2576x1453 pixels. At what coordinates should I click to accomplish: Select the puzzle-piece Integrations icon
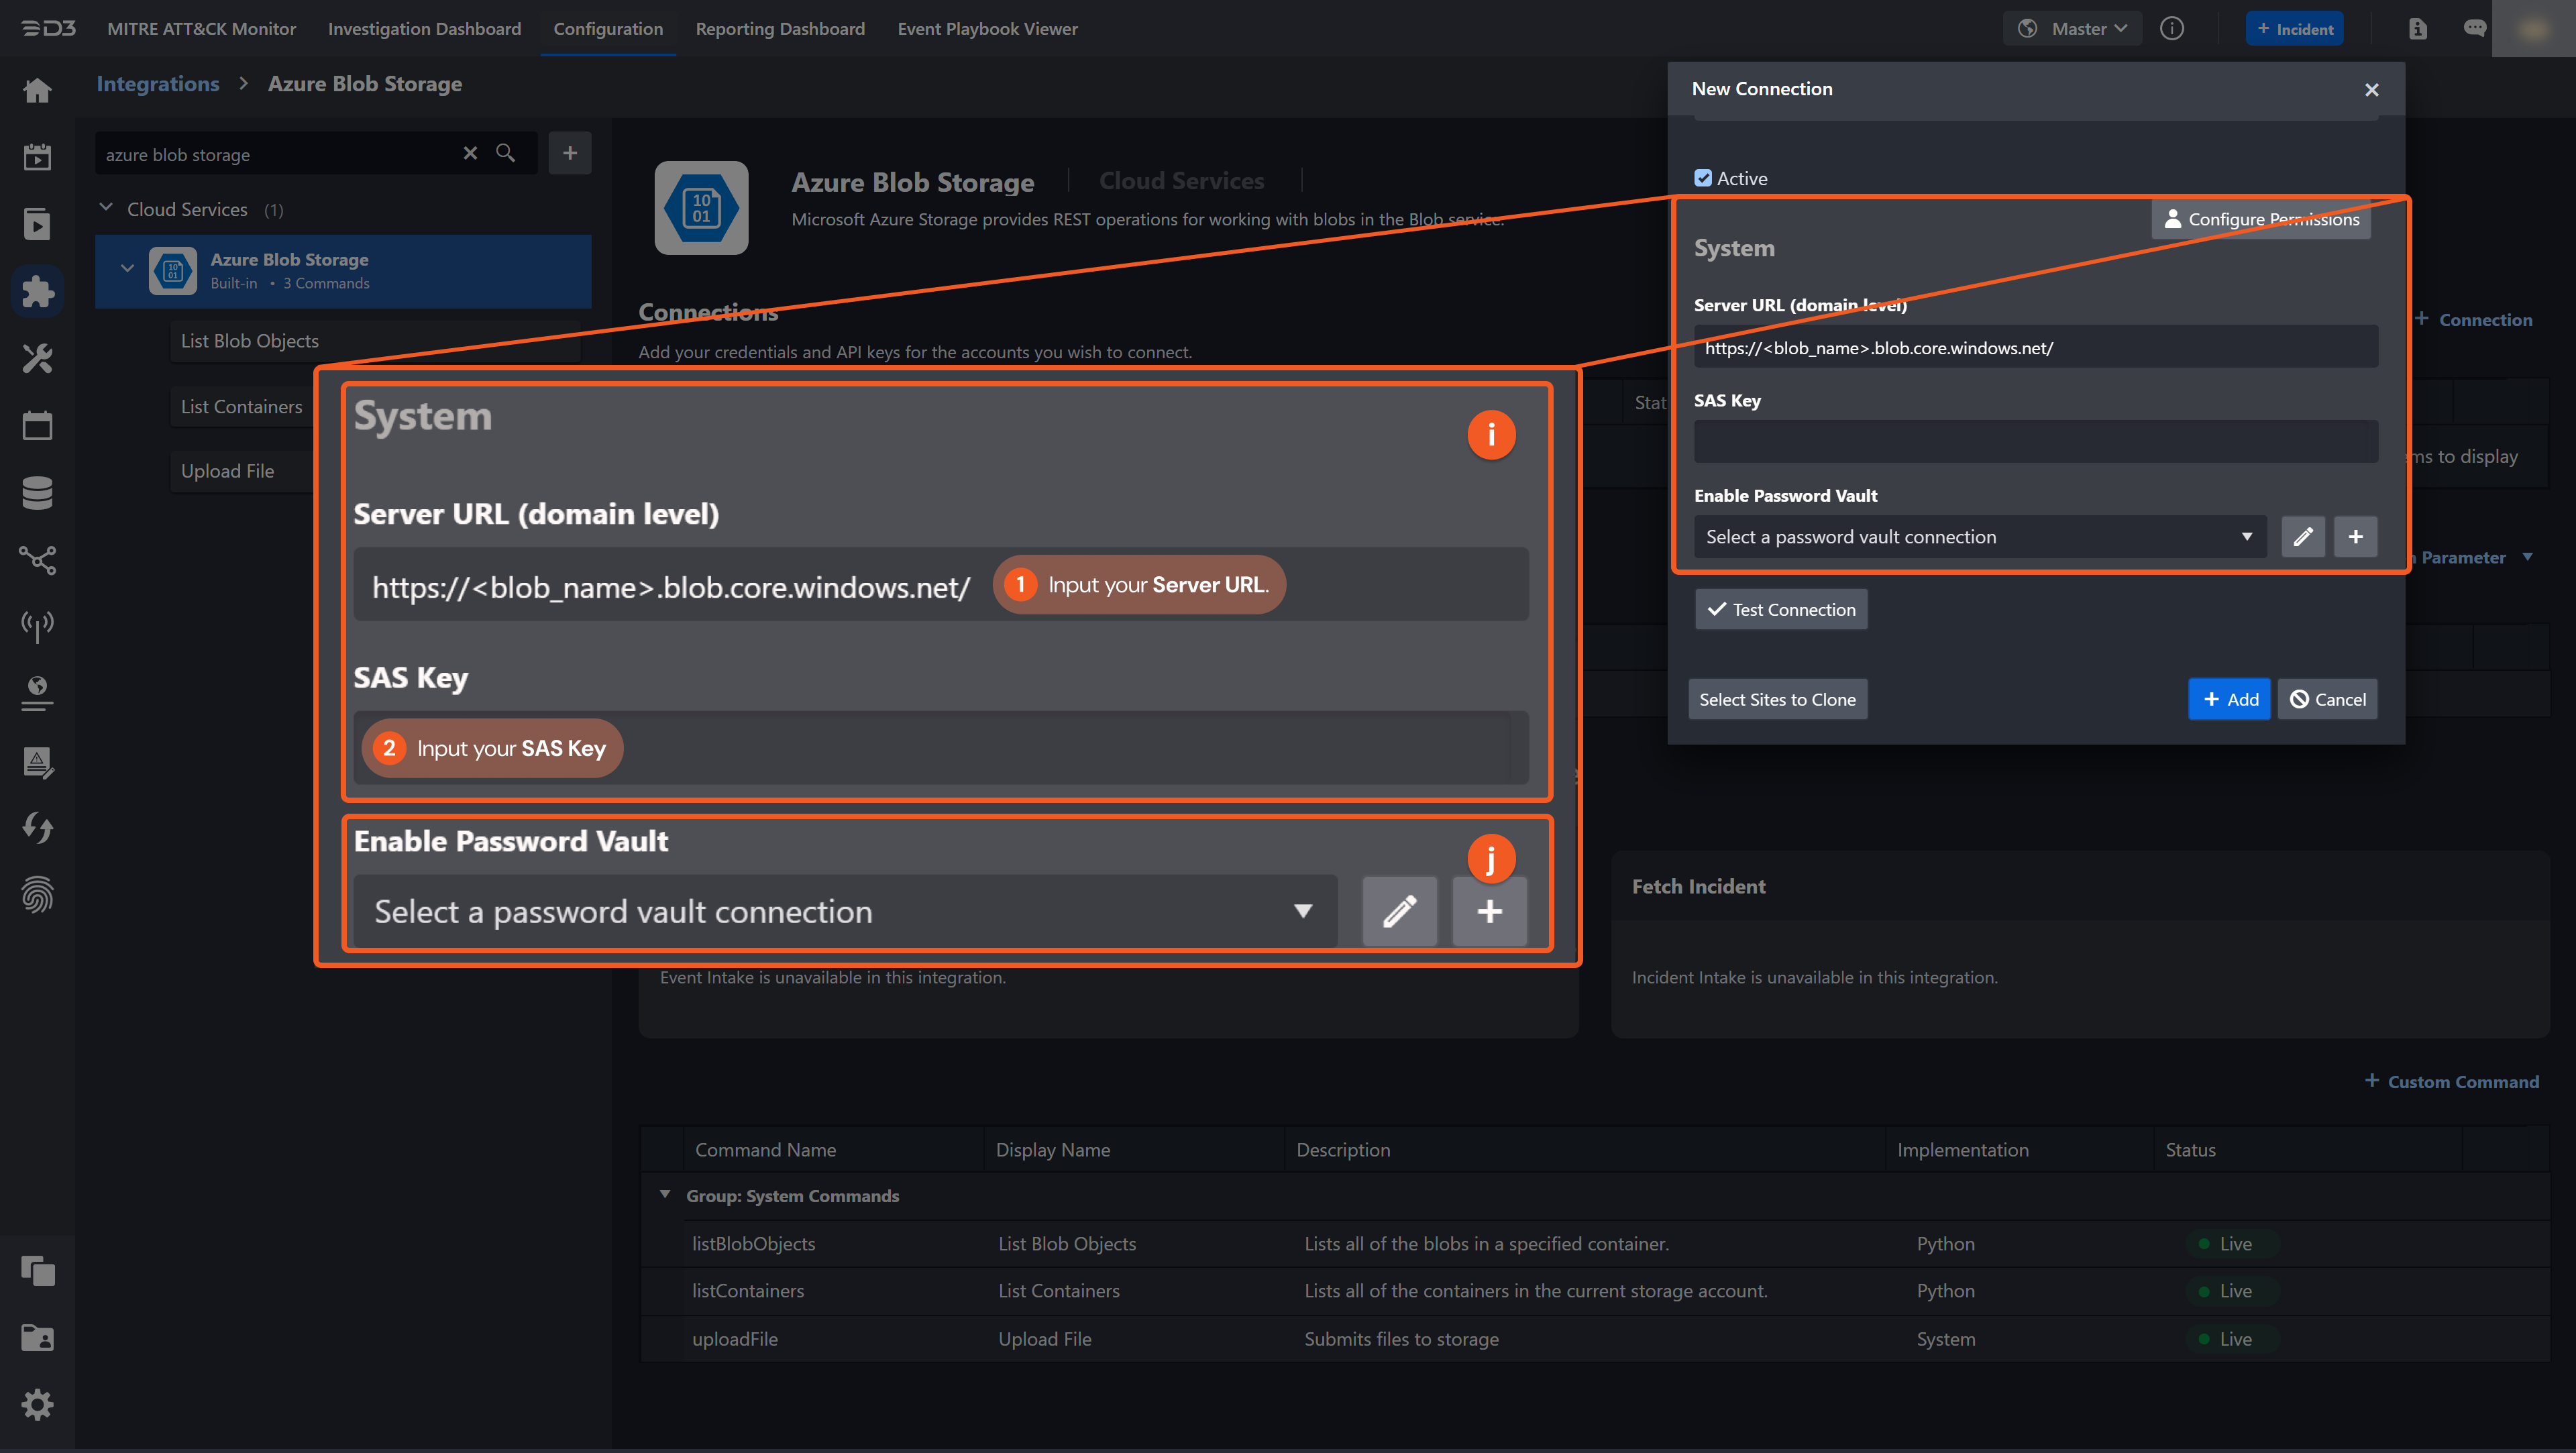[37, 291]
